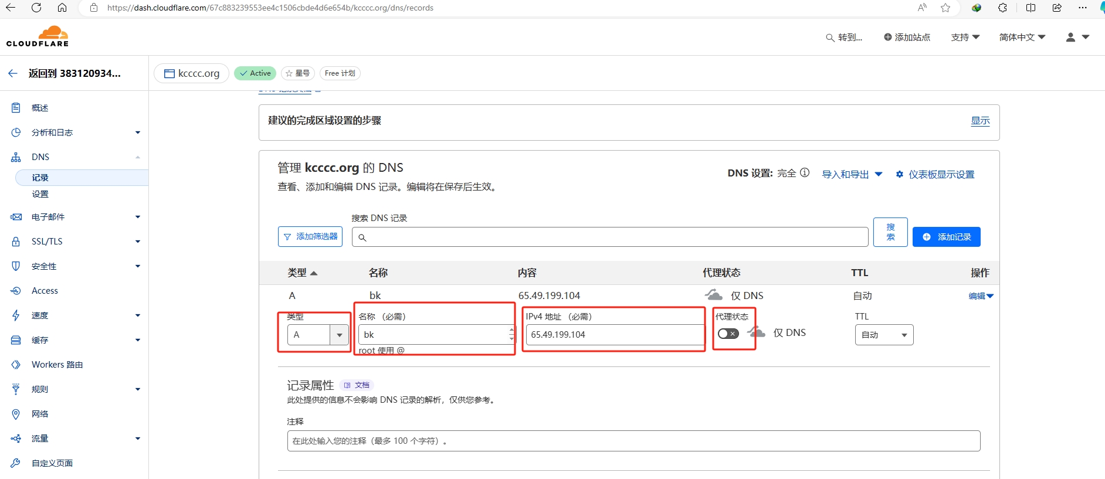The height and width of the screenshot is (479, 1105).
Task: Open the Support (支持) dropdown menu
Action: click(x=965, y=37)
